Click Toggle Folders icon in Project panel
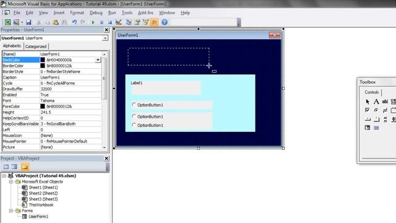396x223 pixels. point(25,167)
